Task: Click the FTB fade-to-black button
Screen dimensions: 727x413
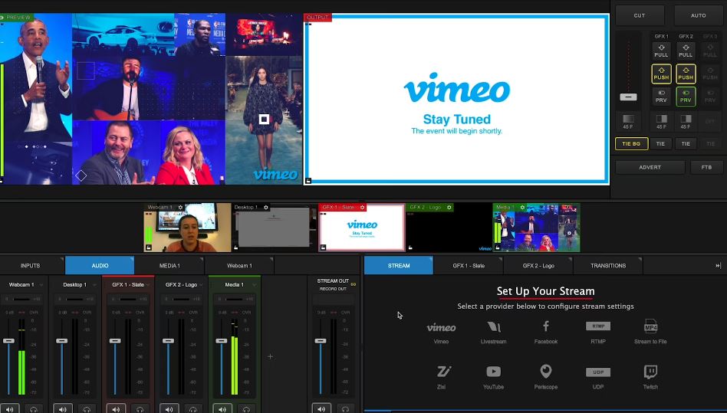Action: click(706, 167)
